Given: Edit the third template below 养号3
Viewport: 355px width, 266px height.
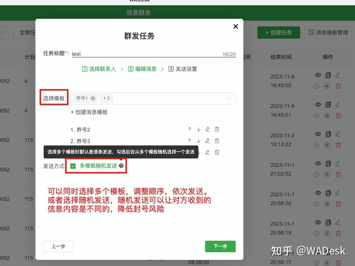Looking at the screenshot, I should tap(208, 152).
